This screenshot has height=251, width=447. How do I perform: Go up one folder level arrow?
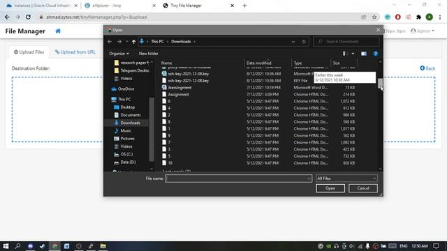pyautogui.click(x=133, y=42)
